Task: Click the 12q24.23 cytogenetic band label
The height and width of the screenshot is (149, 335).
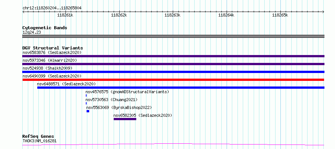Action: [32, 33]
